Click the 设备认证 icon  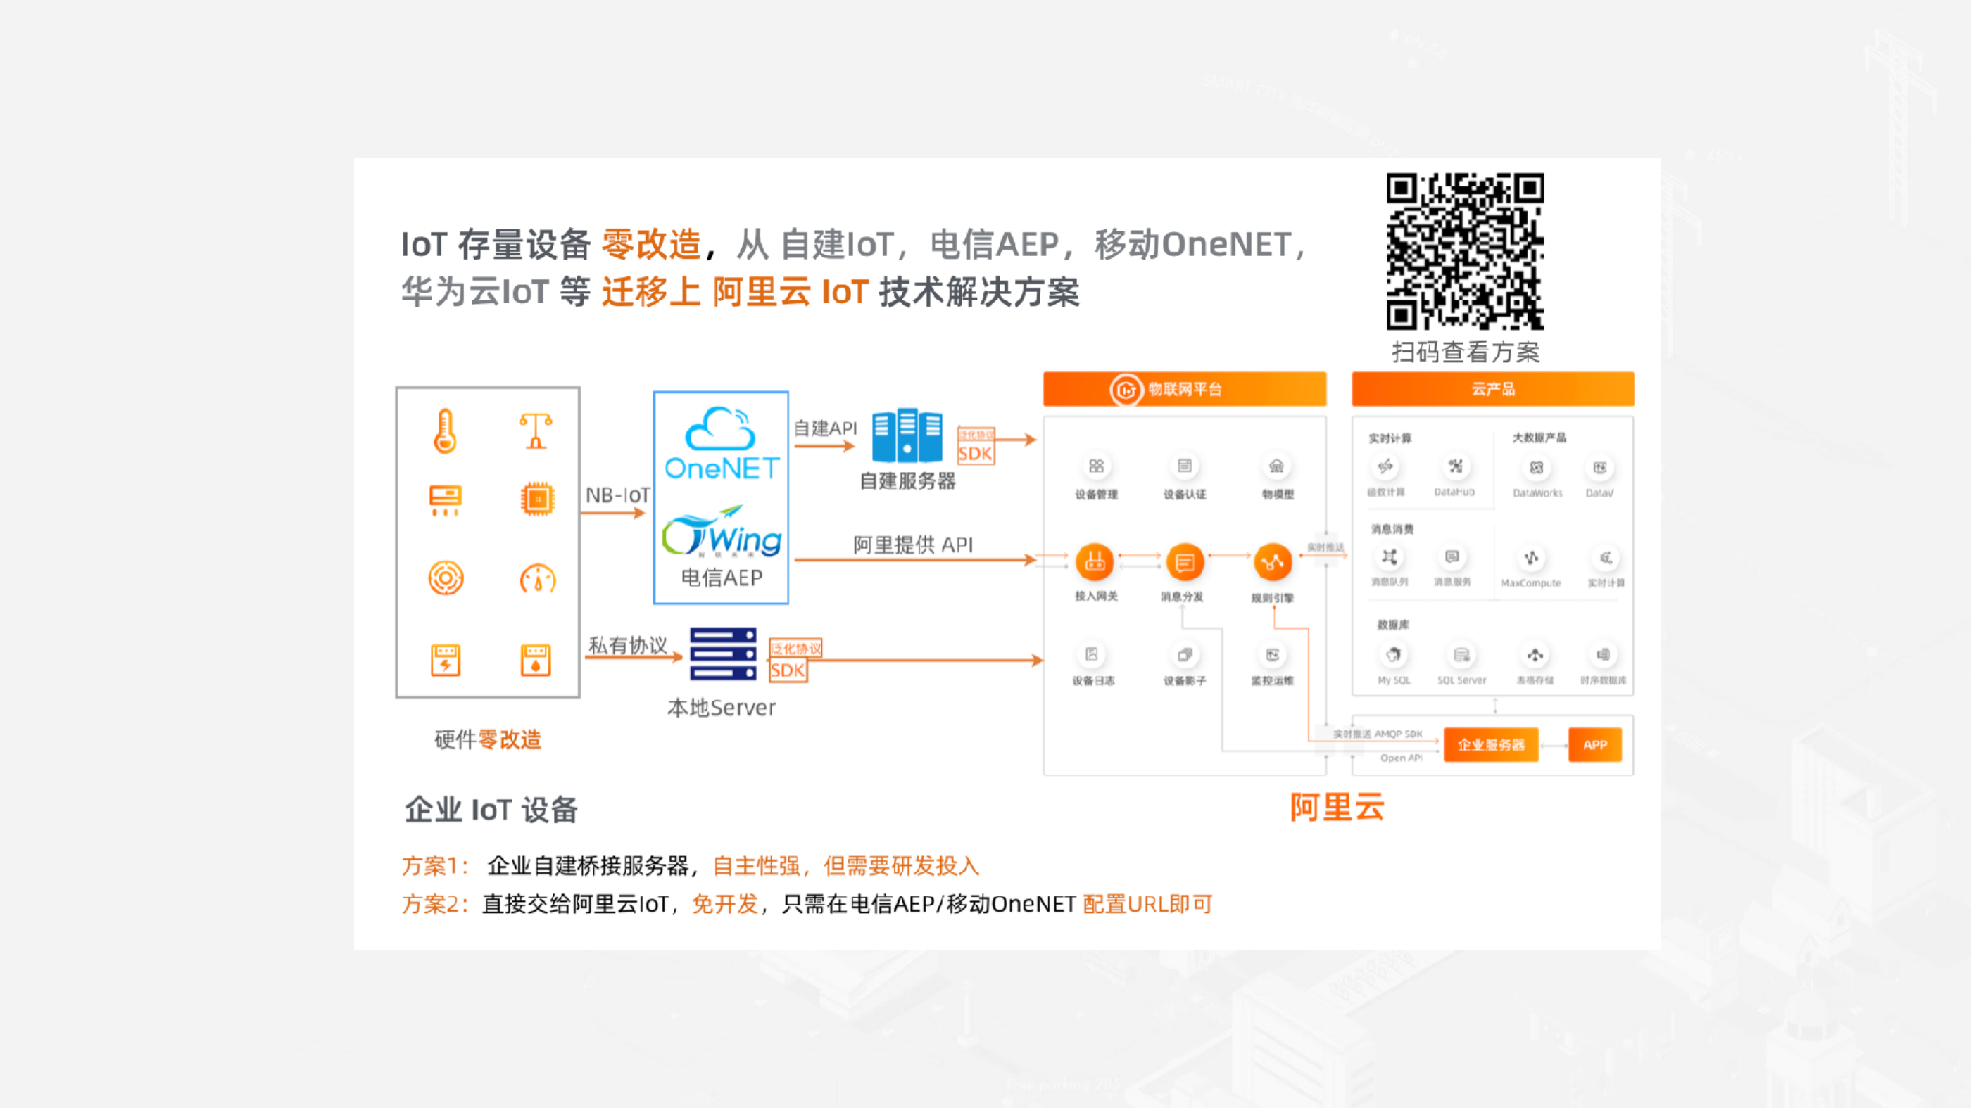pos(1185,466)
